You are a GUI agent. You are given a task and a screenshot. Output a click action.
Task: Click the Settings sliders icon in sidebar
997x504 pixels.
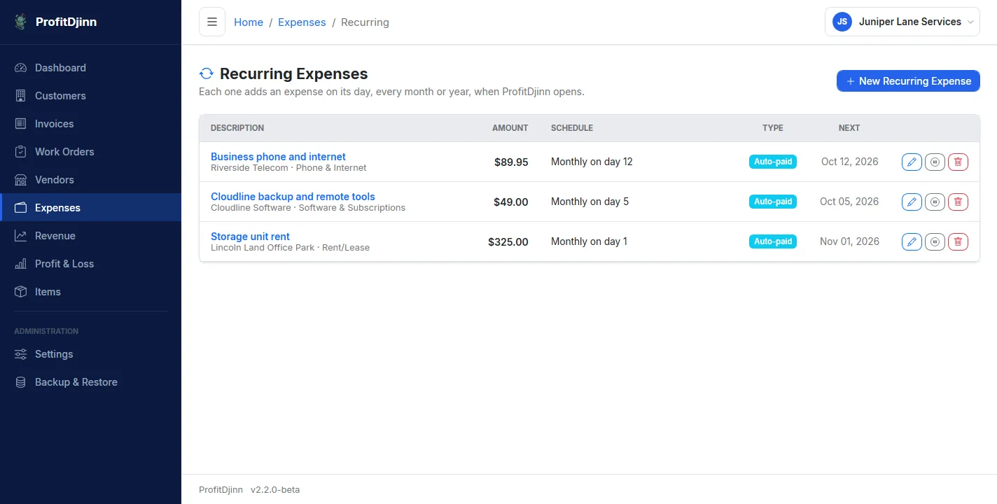(x=21, y=354)
